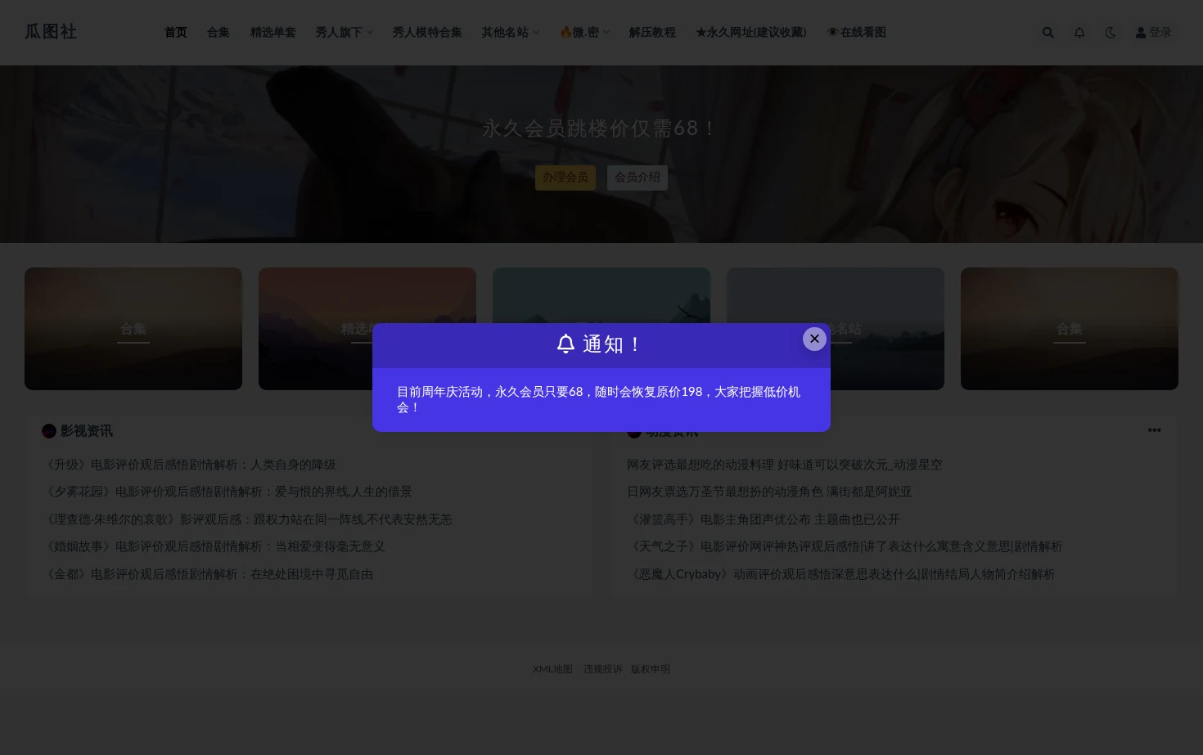Click the 违规投诉 footer link

point(603,669)
